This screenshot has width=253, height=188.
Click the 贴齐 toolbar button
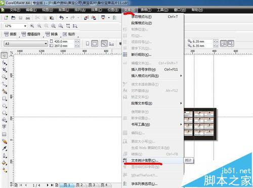pos(69,34)
